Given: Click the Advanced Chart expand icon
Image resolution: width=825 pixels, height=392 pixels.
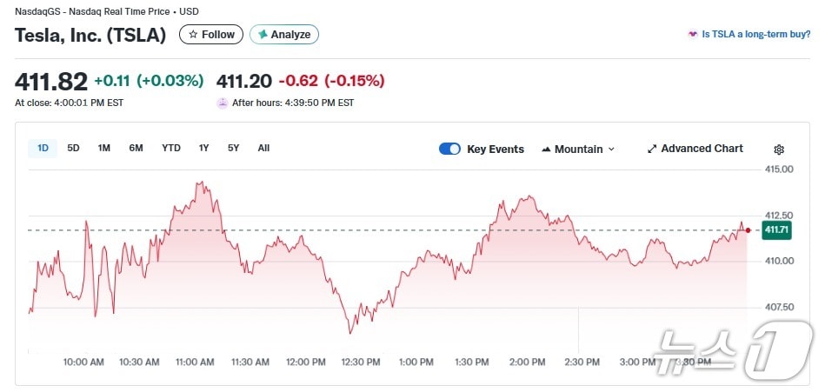Looking at the screenshot, I should (x=652, y=149).
